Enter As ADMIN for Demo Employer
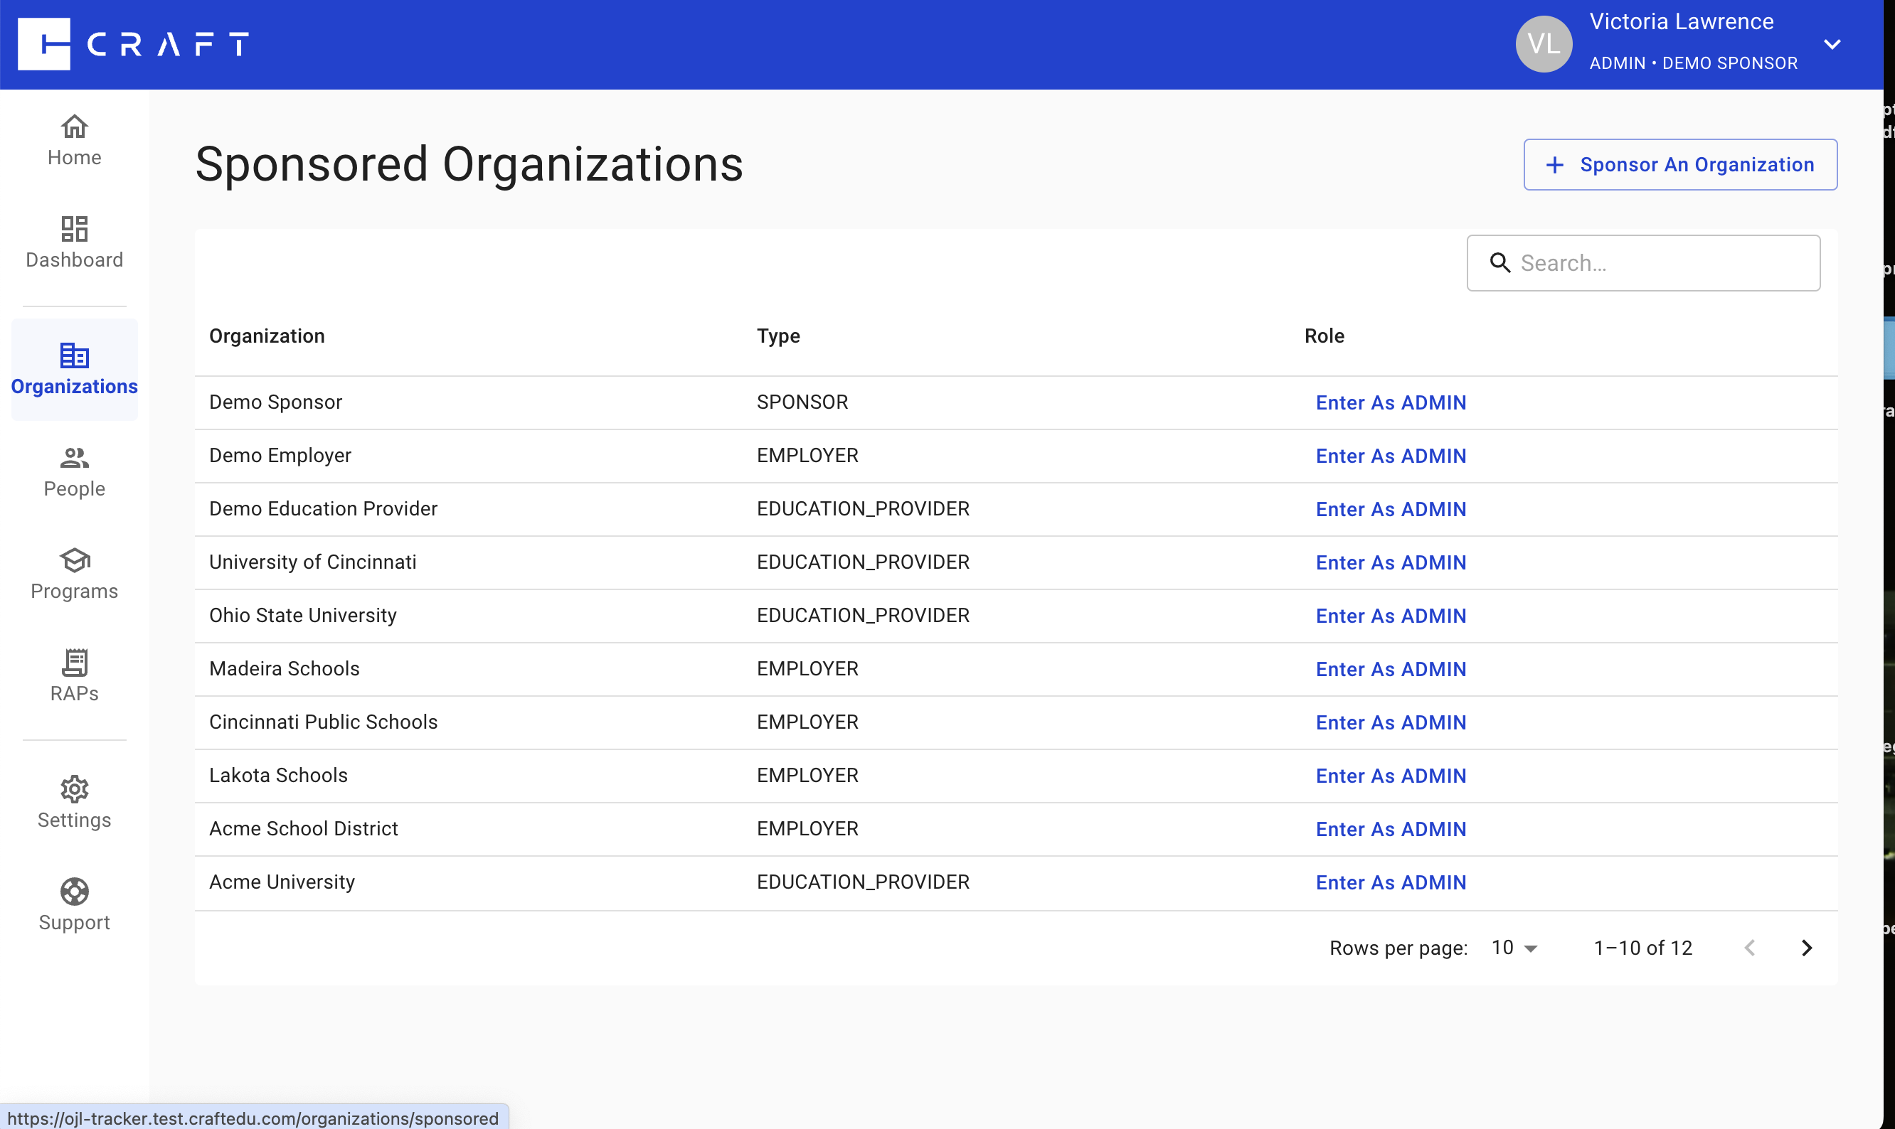Screen dimensions: 1895x1129 click(x=1391, y=456)
